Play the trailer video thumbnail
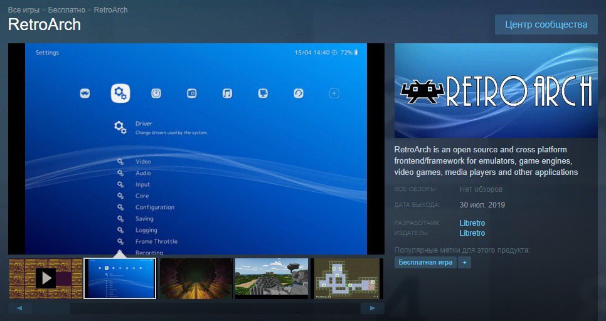 pyautogui.click(x=46, y=278)
